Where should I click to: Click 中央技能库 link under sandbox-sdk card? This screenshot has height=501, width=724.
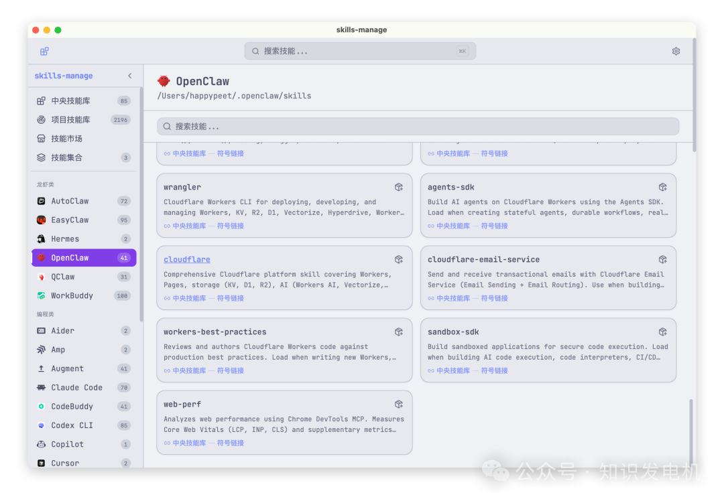(453, 371)
